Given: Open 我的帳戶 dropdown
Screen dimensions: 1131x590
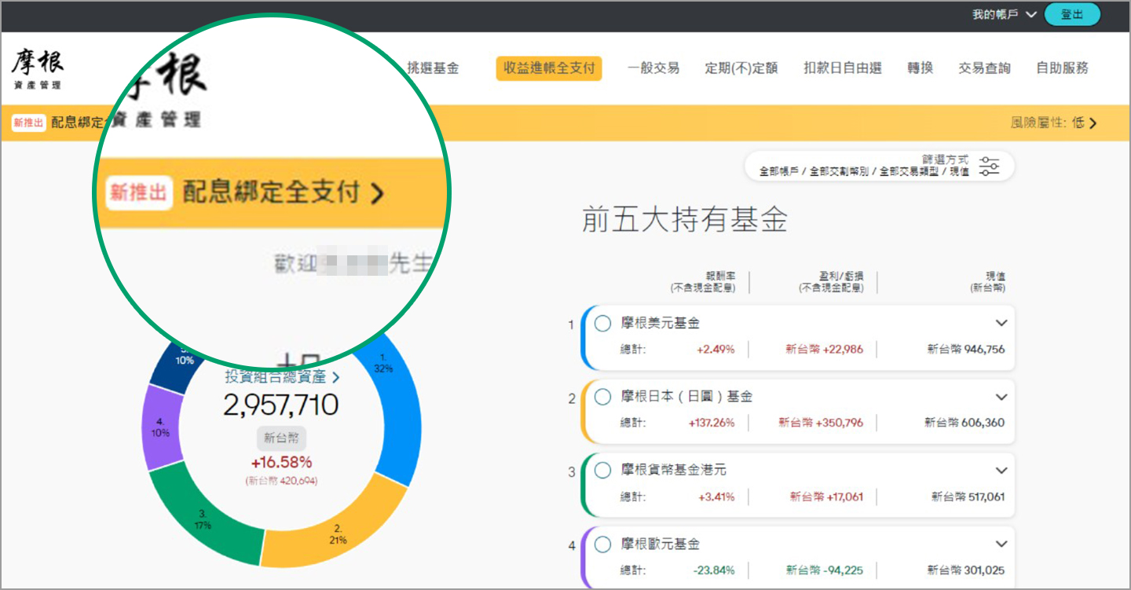Looking at the screenshot, I should click(1005, 14).
